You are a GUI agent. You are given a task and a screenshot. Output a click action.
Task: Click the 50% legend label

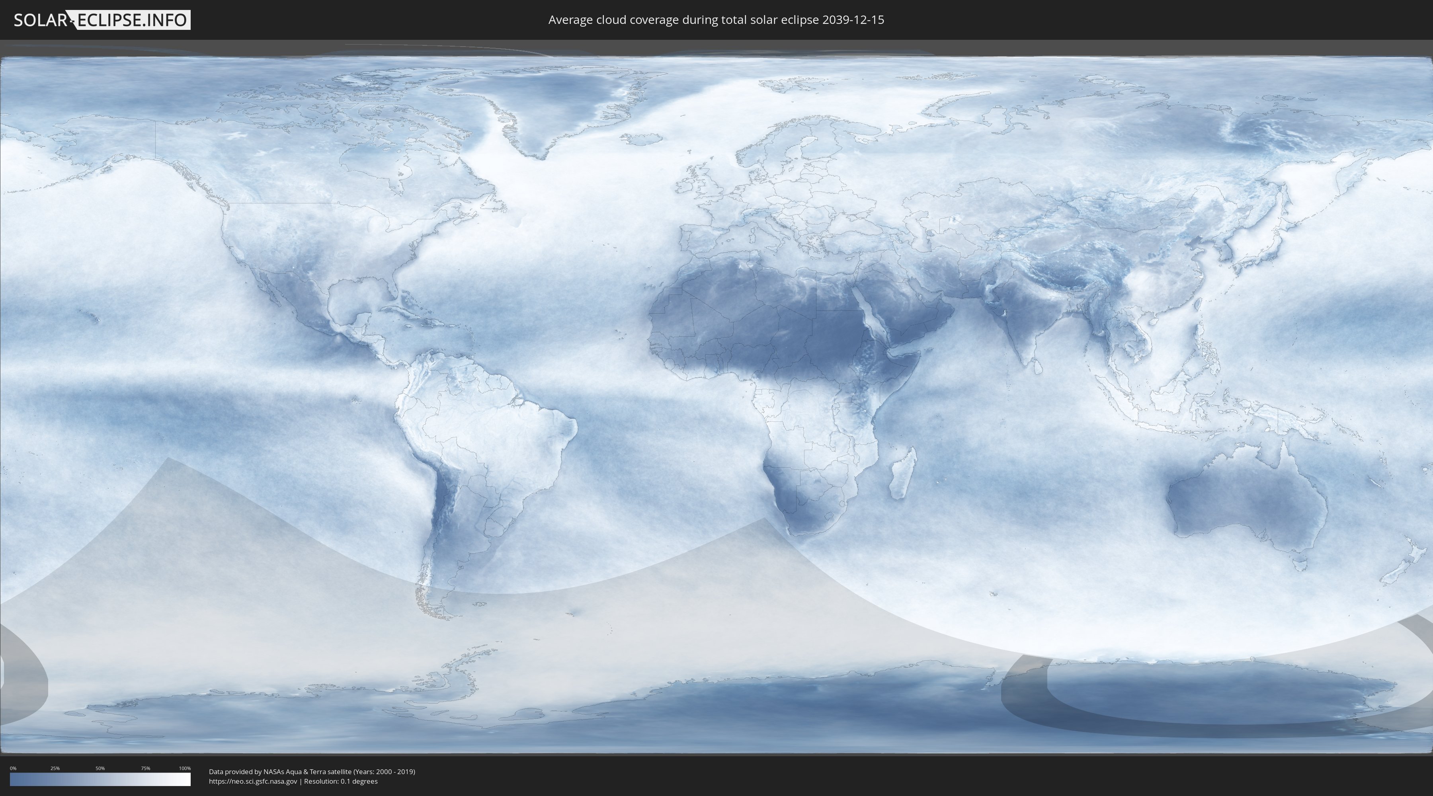tap(100, 768)
